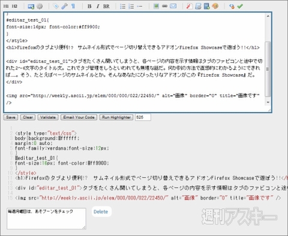Click Email Your Code button
This screenshot has width=288, height=236.
click(x=79, y=117)
